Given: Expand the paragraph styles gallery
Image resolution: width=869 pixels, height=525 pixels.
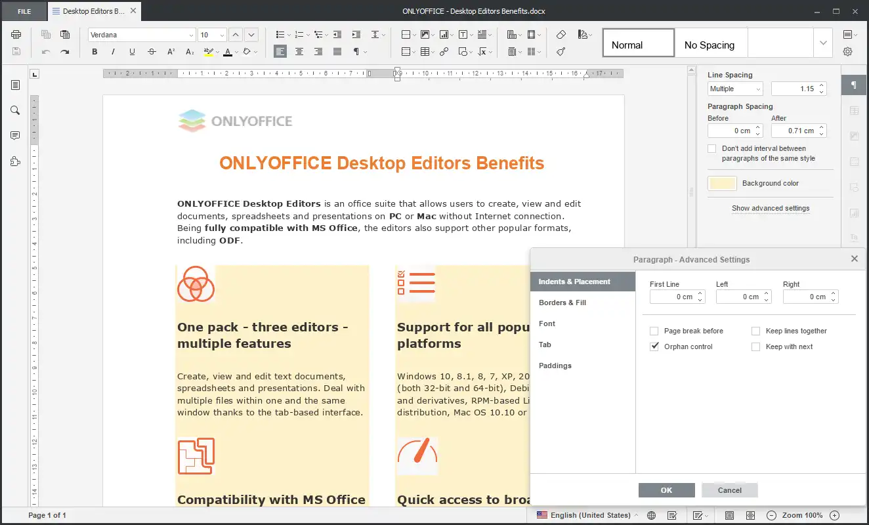Looking at the screenshot, I should [x=823, y=43].
